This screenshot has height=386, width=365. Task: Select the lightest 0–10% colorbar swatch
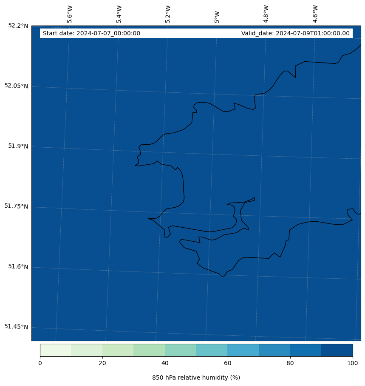pos(55,350)
